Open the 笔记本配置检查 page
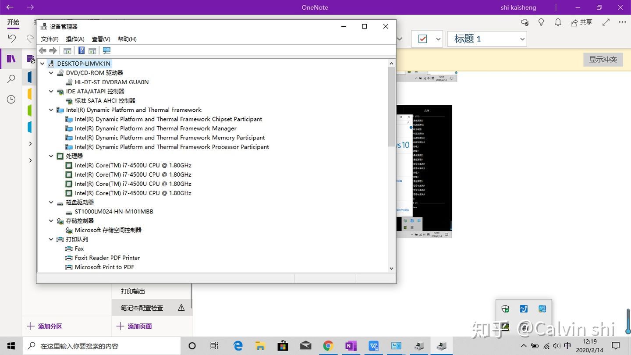Screen dimensions: 631x355 pos(152,308)
